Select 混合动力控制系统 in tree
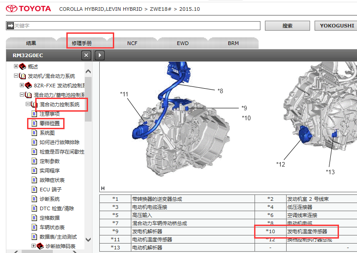Viewport: 357px width, 253px height. click(60, 104)
